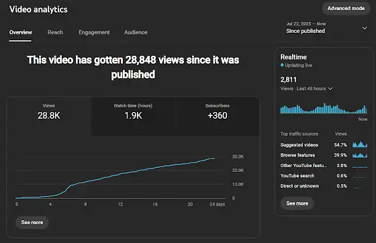This screenshot has width=376, height=243.
Task: Click the Browse features traffic source
Action: tap(297, 155)
